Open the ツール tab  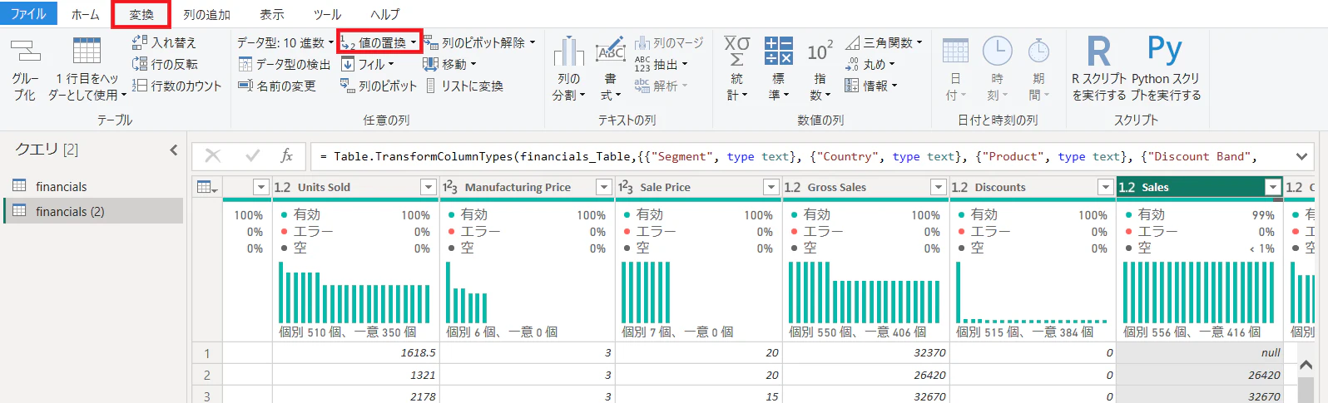(x=327, y=14)
